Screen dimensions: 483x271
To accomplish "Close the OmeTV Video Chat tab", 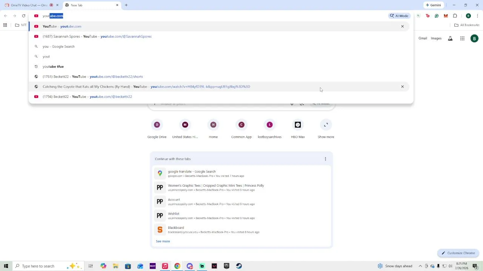I will pos(57,5).
